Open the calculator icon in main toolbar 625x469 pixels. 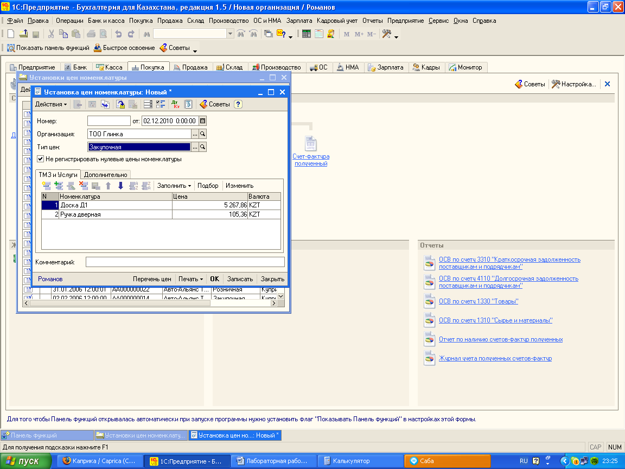click(x=306, y=34)
